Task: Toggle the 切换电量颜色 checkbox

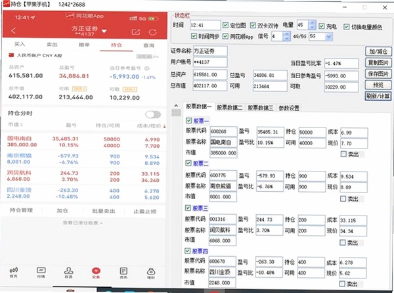Action: click(347, 26)
